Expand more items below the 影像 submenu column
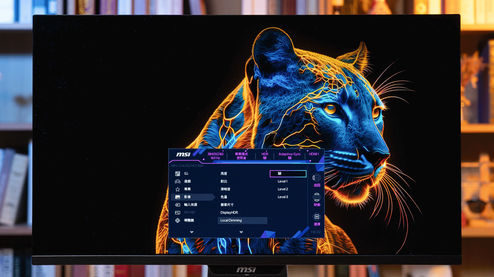The image size is (494, 277). tap(241, 232)
